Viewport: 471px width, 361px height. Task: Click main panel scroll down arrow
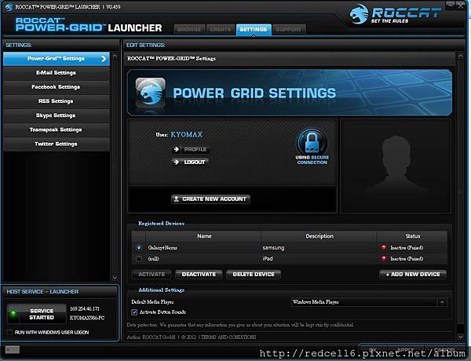[x=460, y=337]
